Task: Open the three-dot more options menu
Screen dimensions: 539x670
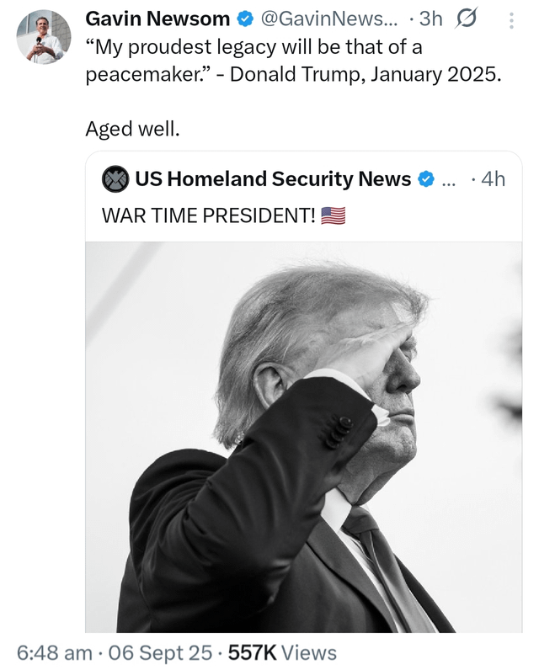Action: [511, 20]
